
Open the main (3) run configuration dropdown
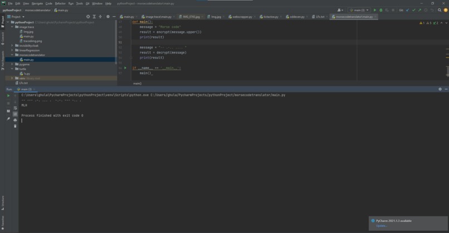[x=359, y=10]
